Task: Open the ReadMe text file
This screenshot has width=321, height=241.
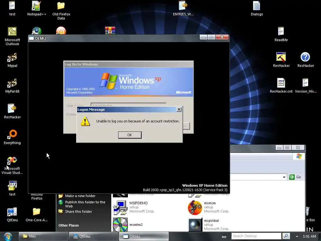Action: tap(281, 34)
